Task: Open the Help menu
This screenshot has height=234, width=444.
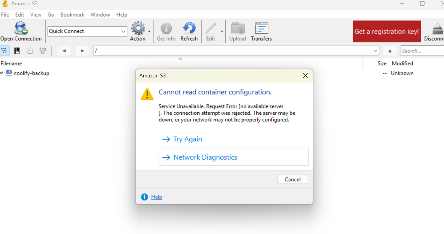Action: (122, 15)
